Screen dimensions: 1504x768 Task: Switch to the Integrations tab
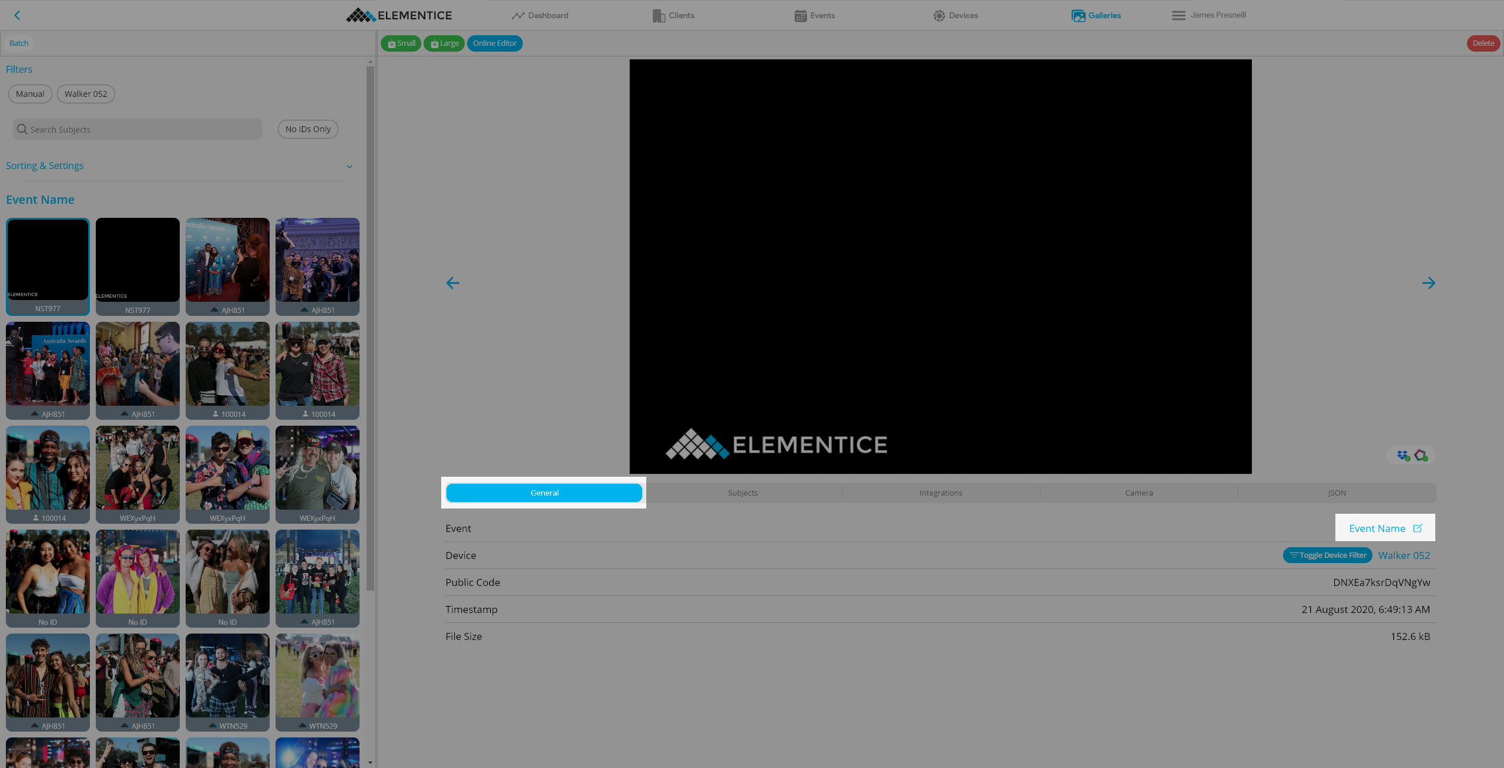(941, 493)
